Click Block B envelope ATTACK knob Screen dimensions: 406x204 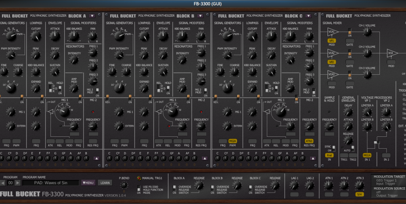163,36
